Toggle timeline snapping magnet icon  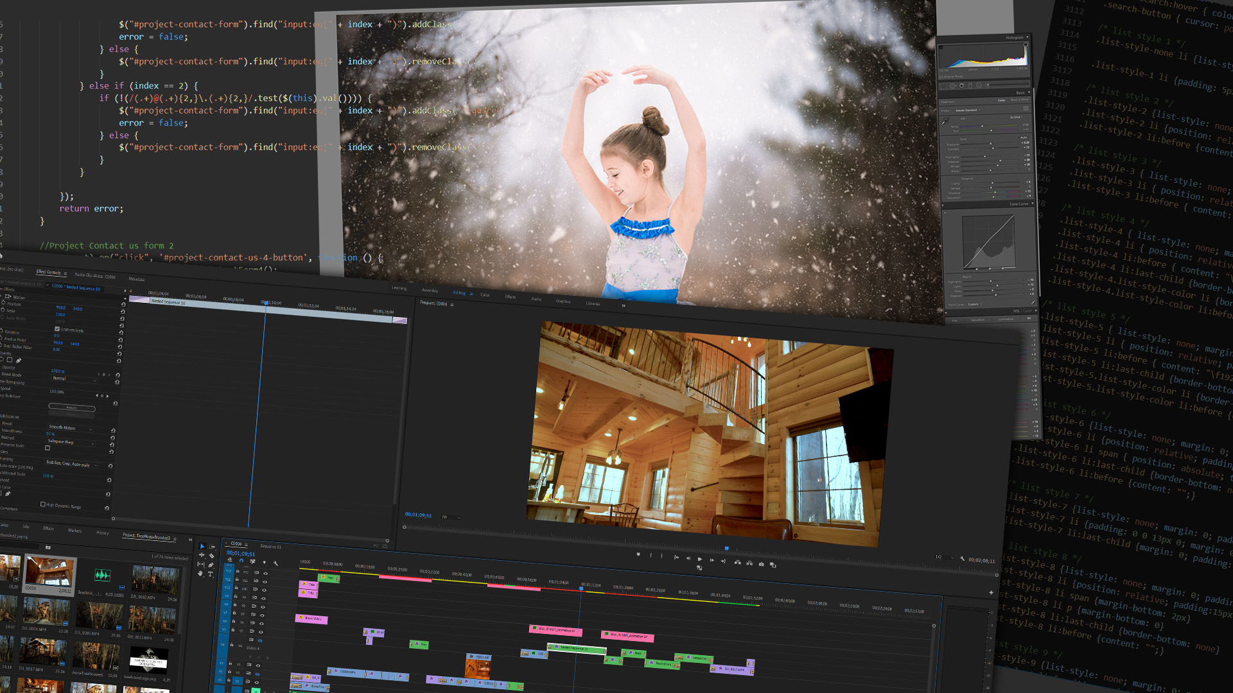[x=241, y=560]
